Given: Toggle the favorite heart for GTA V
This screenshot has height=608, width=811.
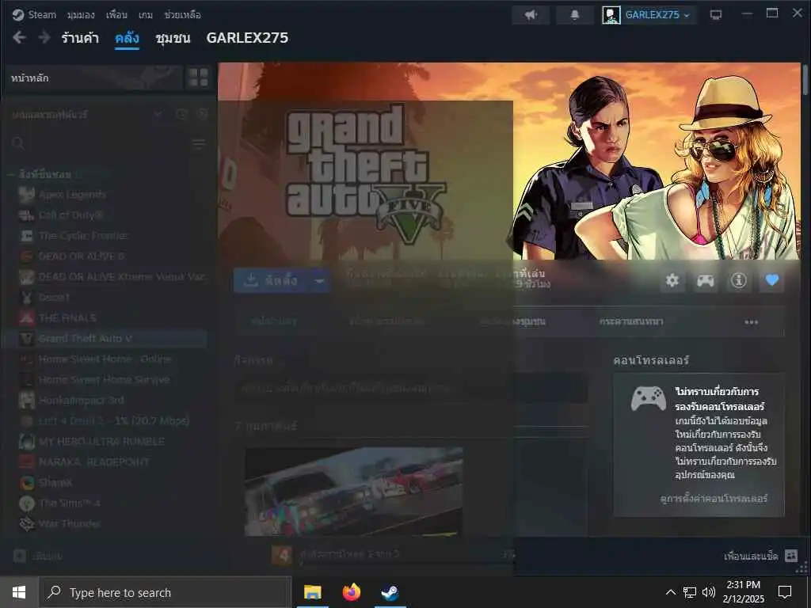Looking at the screenshot, I should click(771, 280).
